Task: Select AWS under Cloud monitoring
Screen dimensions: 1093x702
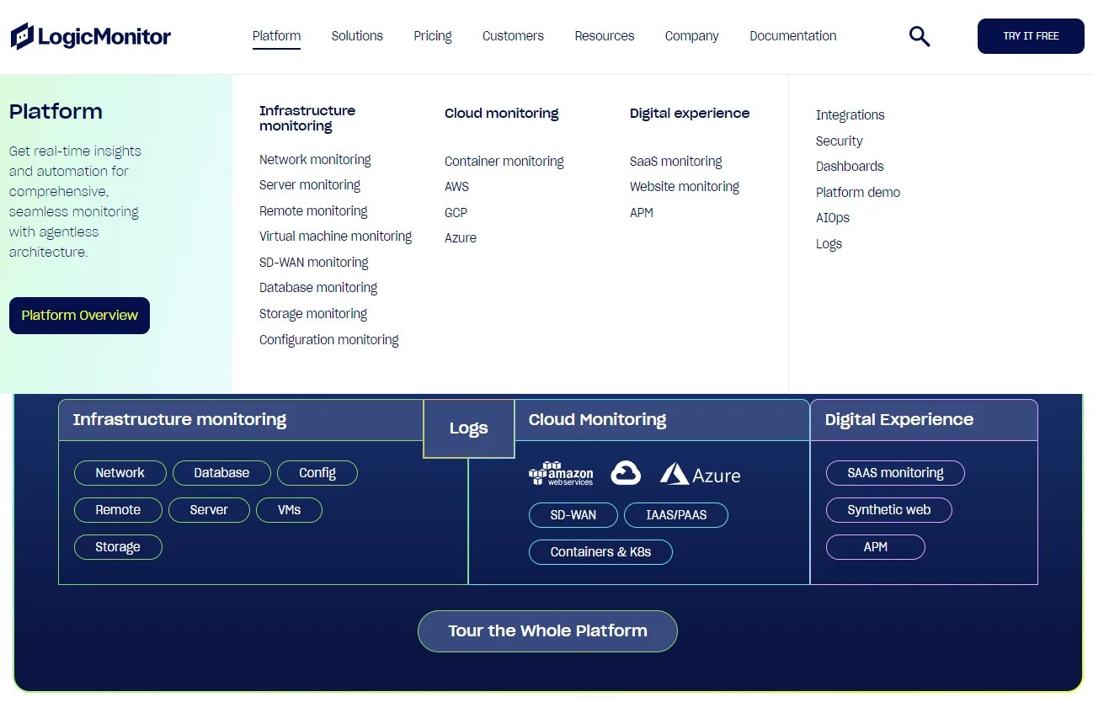Action: (x=457, y=187)
